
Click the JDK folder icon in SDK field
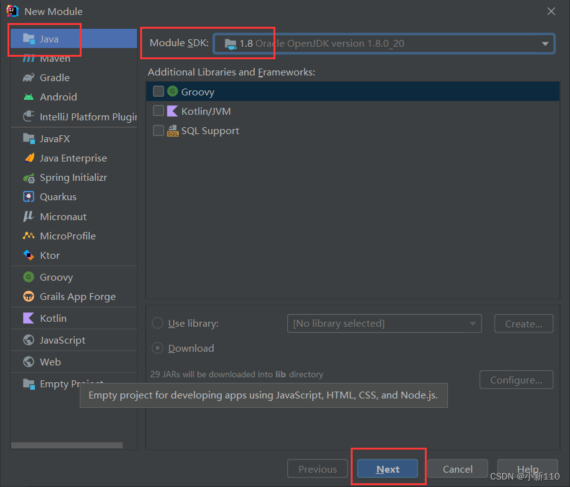pyautogui.click(x=230, y=44)
